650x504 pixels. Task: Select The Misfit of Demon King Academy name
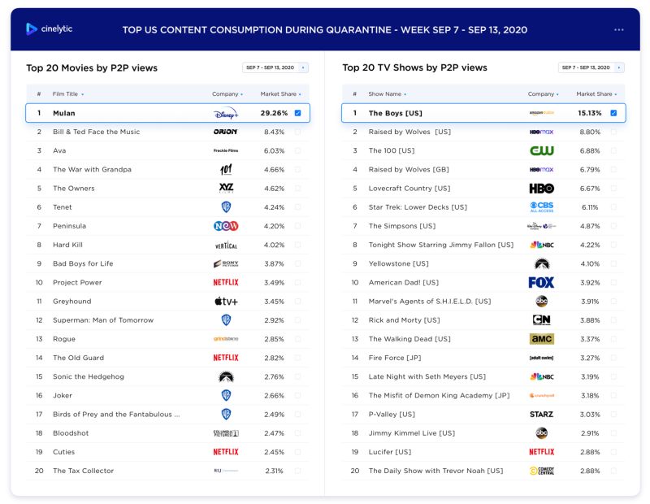pyautogui.click(x=439, y=395)
